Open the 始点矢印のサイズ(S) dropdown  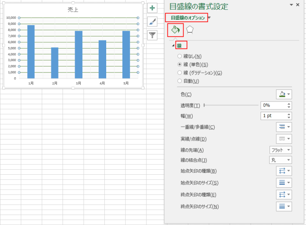pos(284,183)
